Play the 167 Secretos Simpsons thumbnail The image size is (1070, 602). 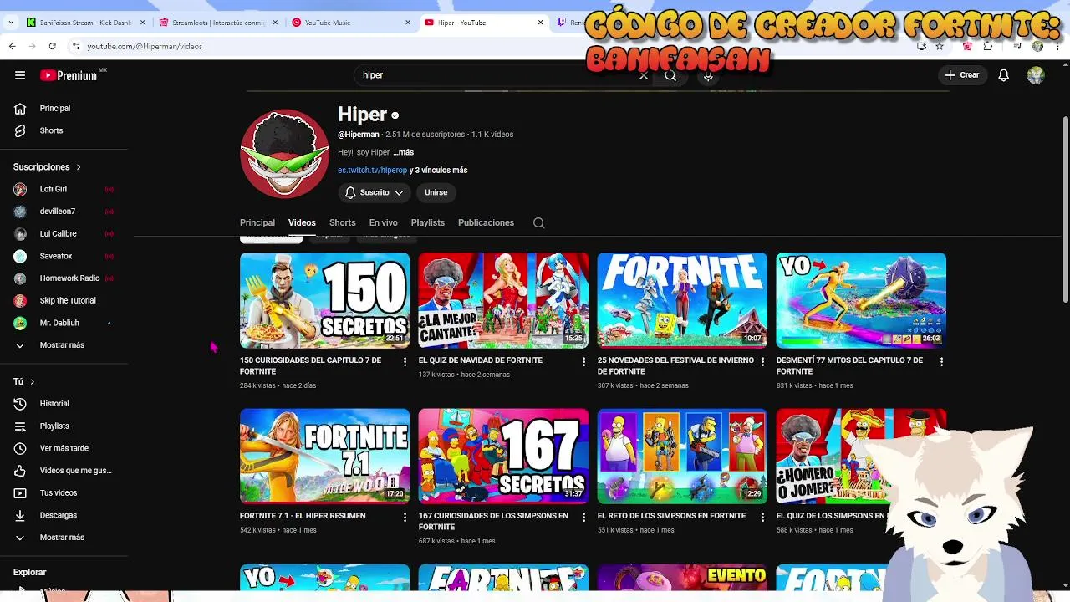coord(503,456)
